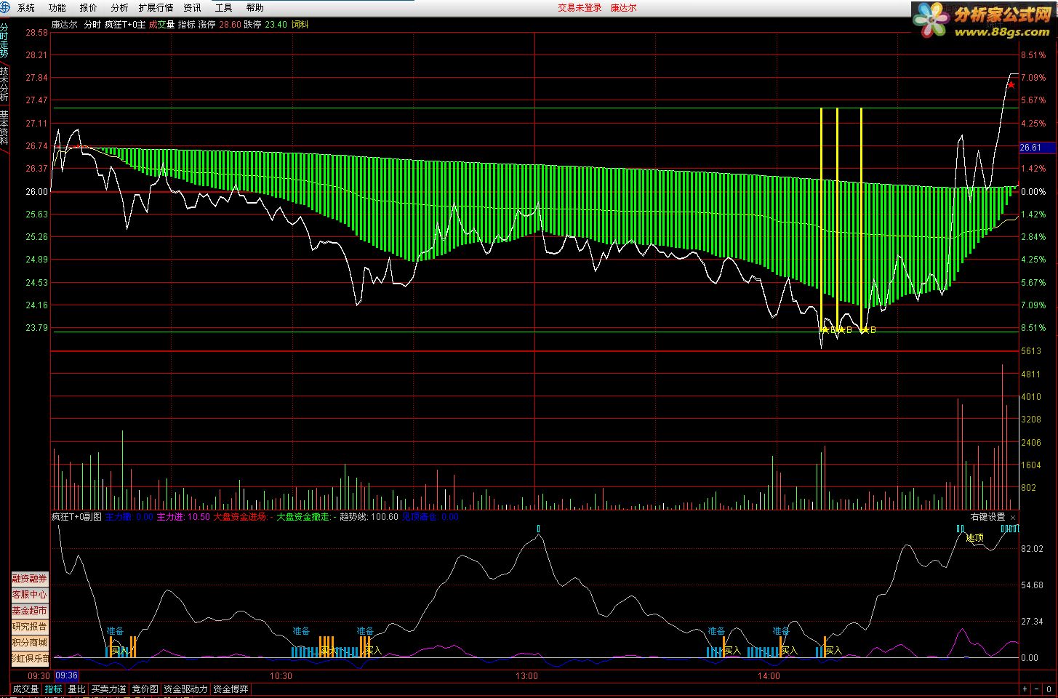Click the 分时 label in the chart header
This screenshot has height=698, width=1058.
tap(92, 25)
